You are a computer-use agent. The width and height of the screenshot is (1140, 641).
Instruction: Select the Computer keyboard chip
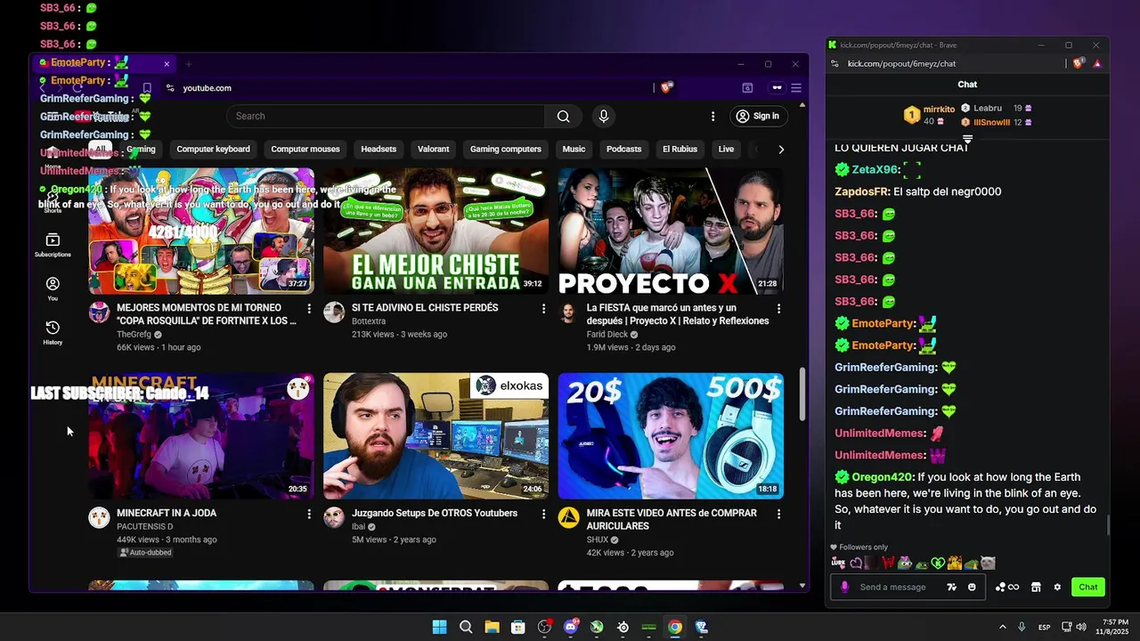click(x=213, y=149)
